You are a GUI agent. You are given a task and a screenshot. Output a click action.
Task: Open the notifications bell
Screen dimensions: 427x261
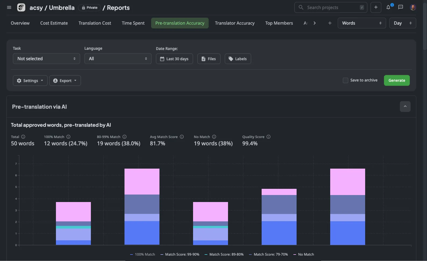[388, 7]
